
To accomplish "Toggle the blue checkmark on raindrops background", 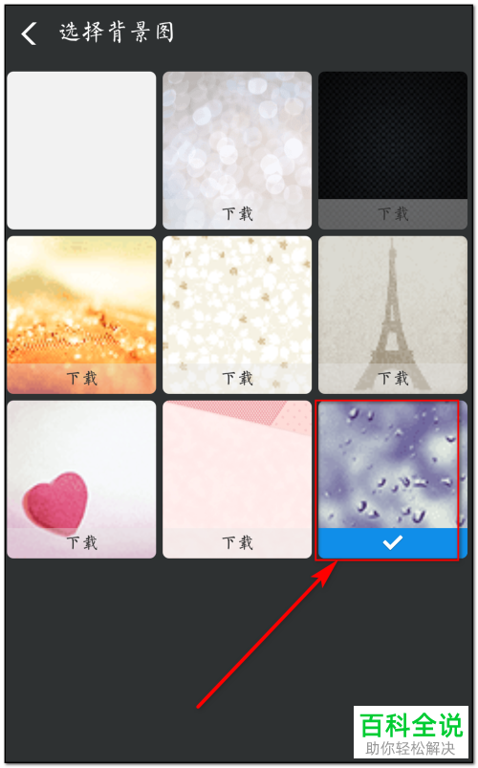I will (x=393, y=543).
